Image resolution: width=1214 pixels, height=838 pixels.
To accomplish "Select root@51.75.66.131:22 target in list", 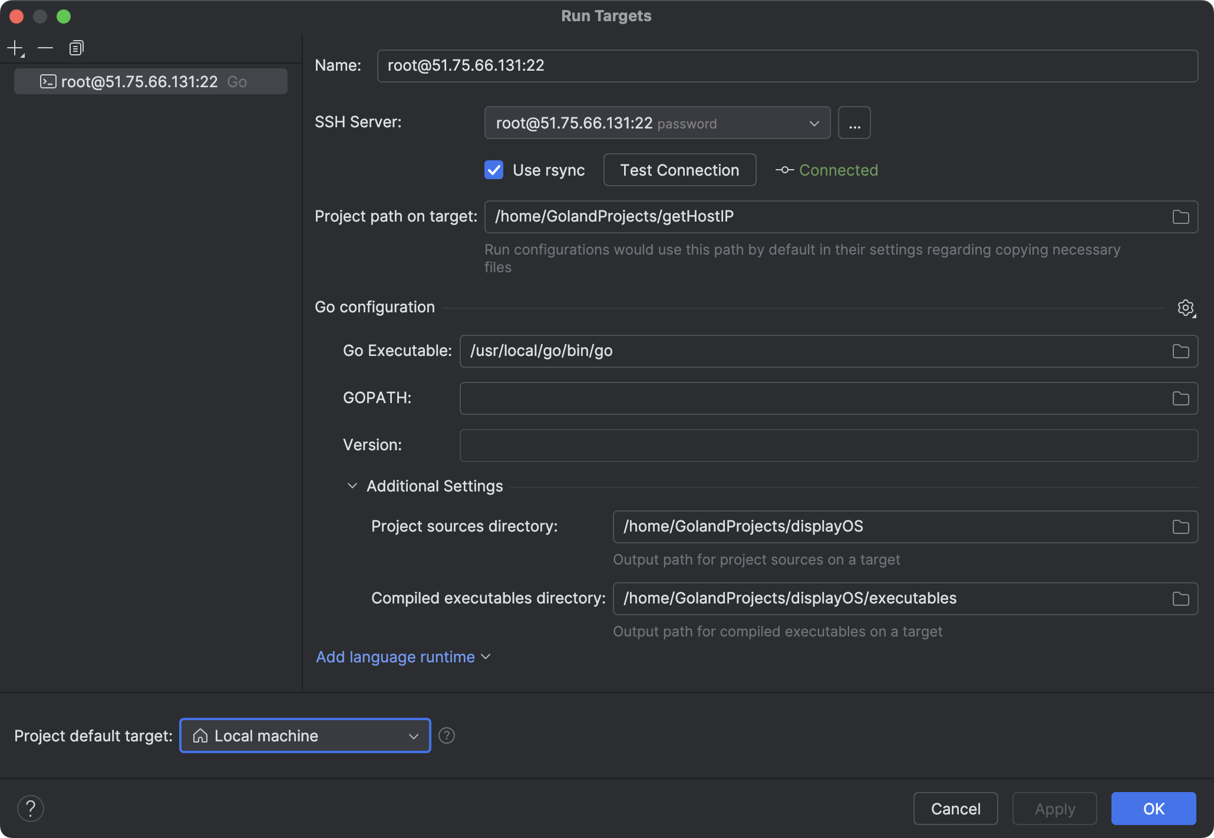I will point(150,81).
